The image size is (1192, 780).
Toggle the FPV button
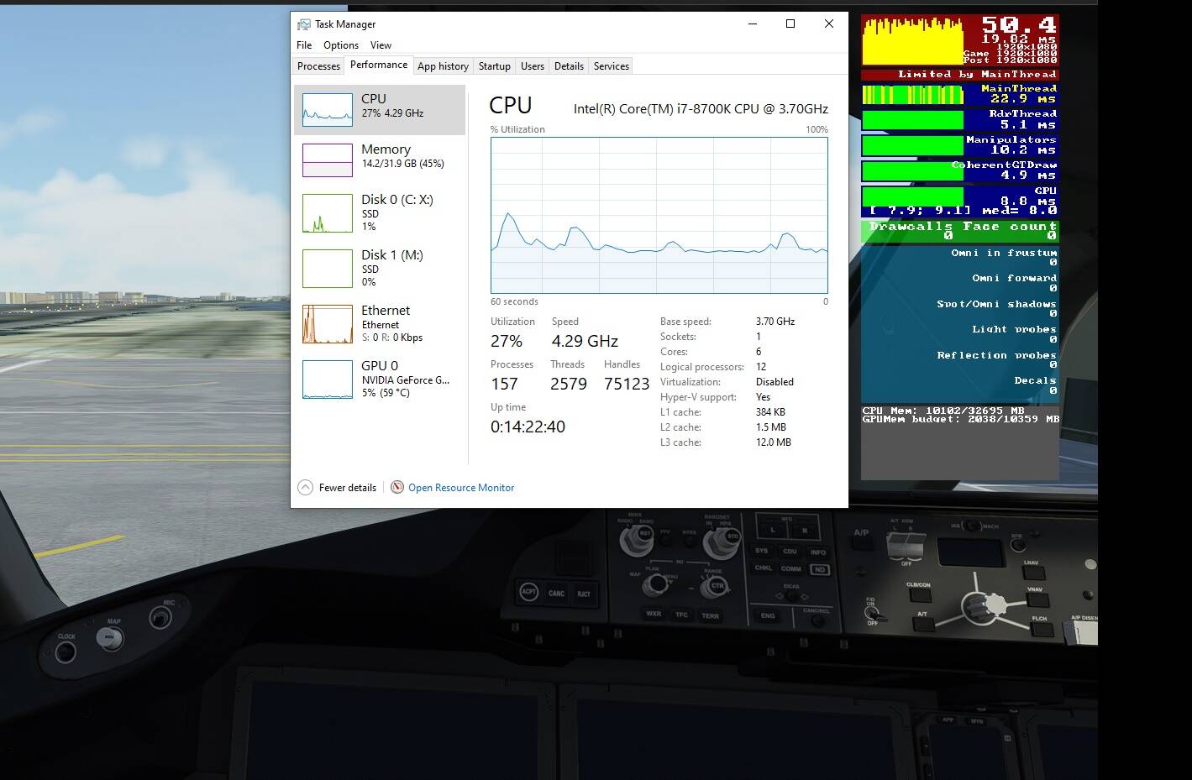click(665, 540)
